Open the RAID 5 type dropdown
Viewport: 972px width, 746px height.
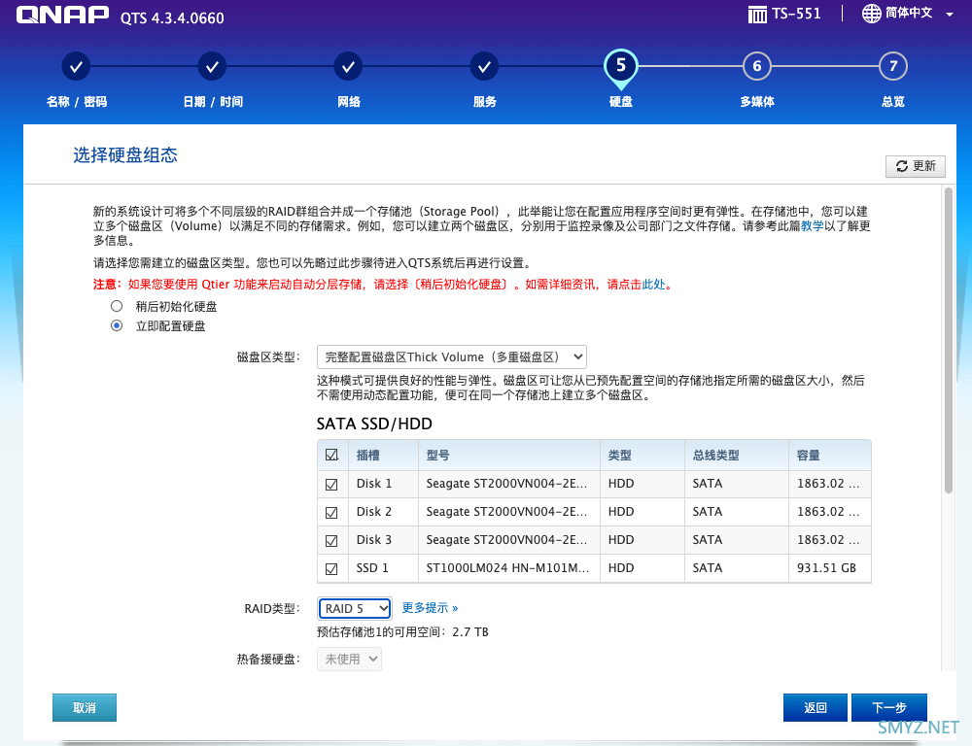click(x=355, y=608)
